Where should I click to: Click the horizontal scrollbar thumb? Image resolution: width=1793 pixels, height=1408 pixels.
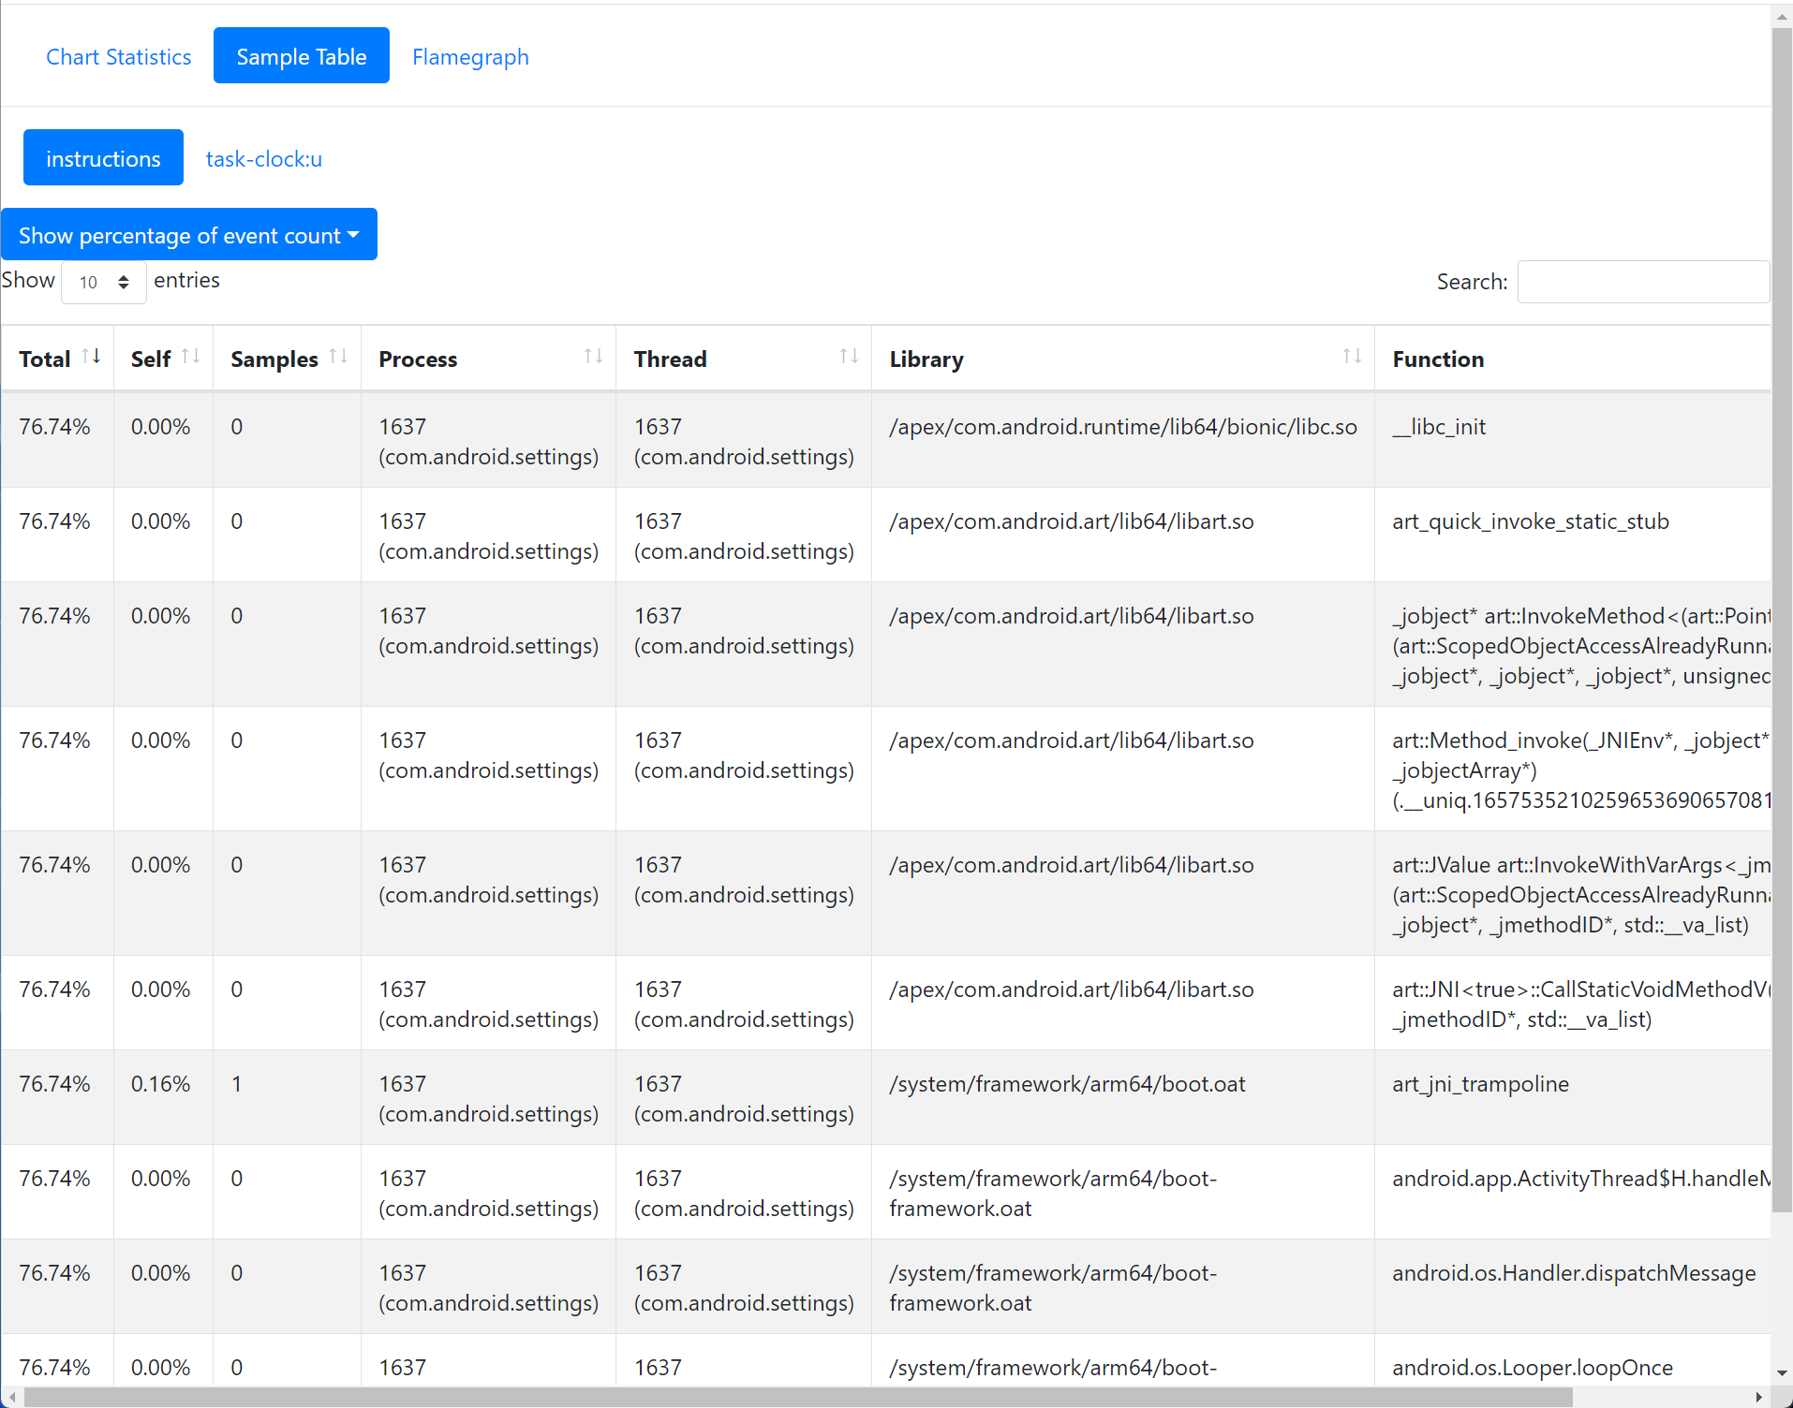[796, 1397]
